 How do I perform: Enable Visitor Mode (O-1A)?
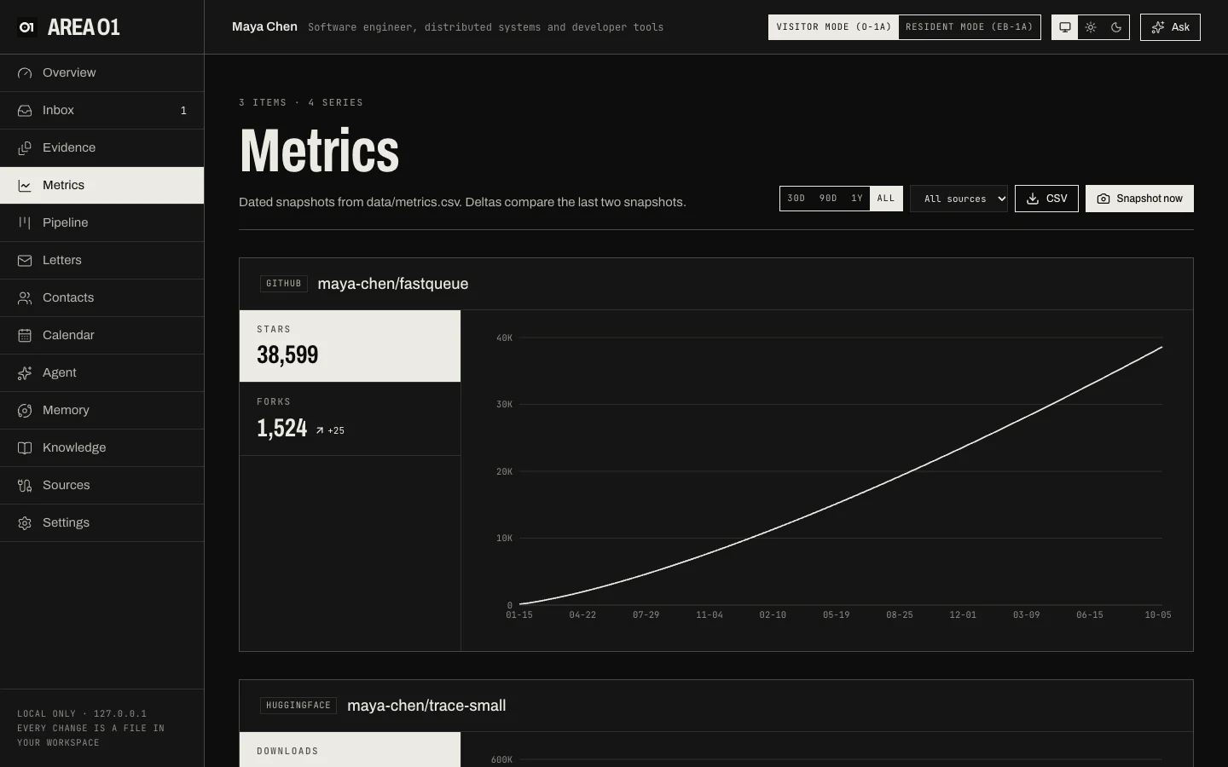click(x=833, y=27)
